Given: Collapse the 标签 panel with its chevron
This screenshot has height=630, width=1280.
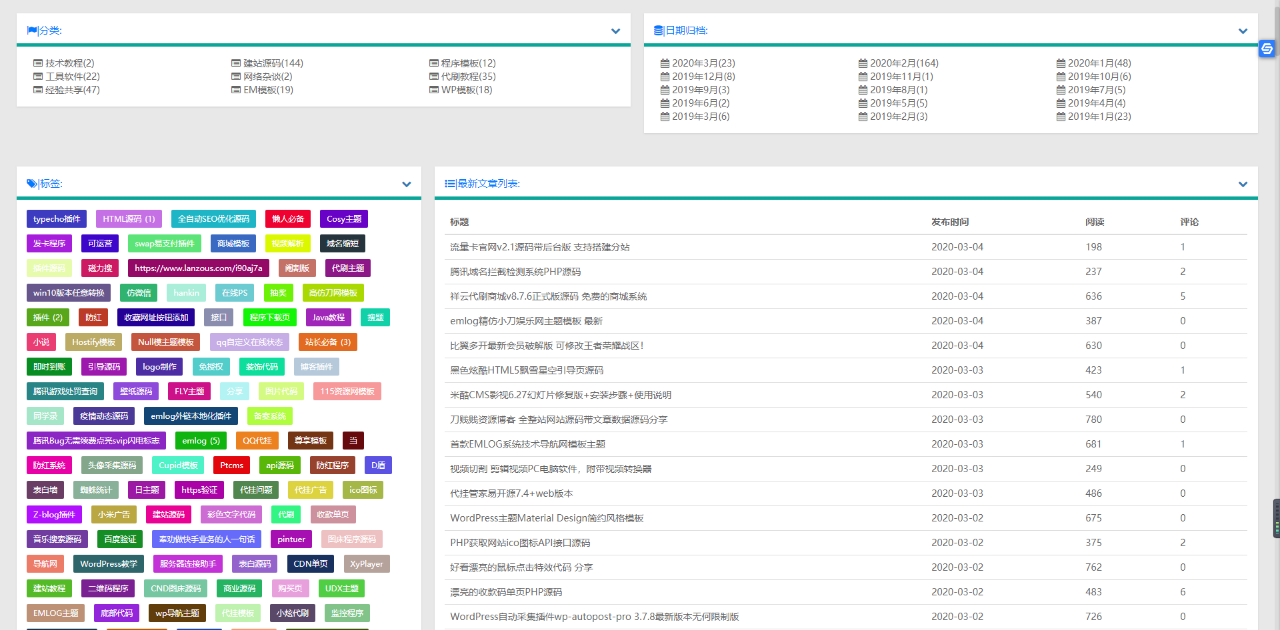Looking at the screenshot, I should click(x=407, y=184).
